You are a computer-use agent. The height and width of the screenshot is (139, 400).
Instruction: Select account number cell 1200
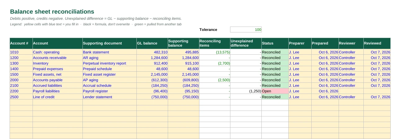pyautogui.click(x=21, y=58)
